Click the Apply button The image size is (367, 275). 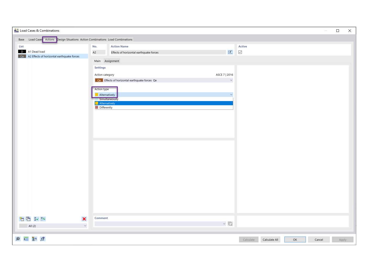[343, 240]
